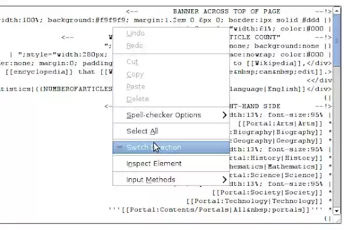
Task: Click the text '[[Portal:Technology|Technology]]'
Action: (x=254, y=201)
